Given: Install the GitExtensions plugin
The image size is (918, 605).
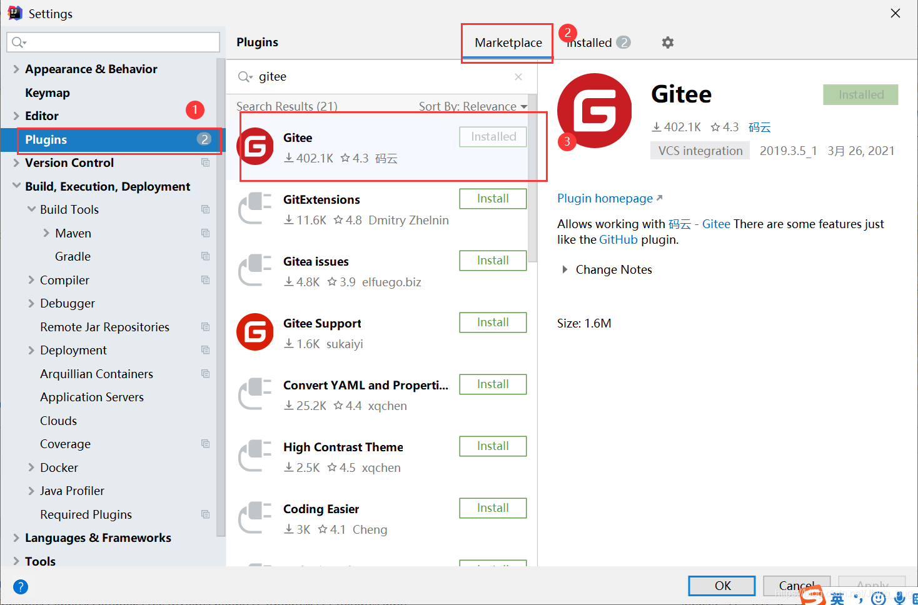Looking at the screenshot, I should (493, 199).
